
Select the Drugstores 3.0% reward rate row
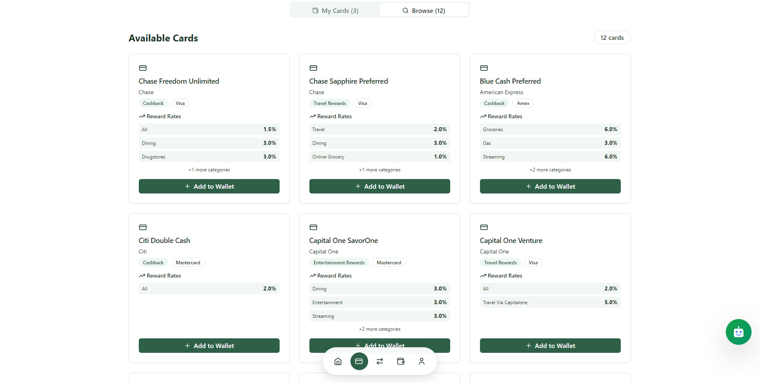tap(209, 156)
